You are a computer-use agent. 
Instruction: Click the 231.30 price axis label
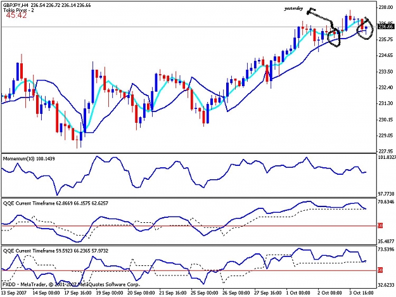point(386,103)
